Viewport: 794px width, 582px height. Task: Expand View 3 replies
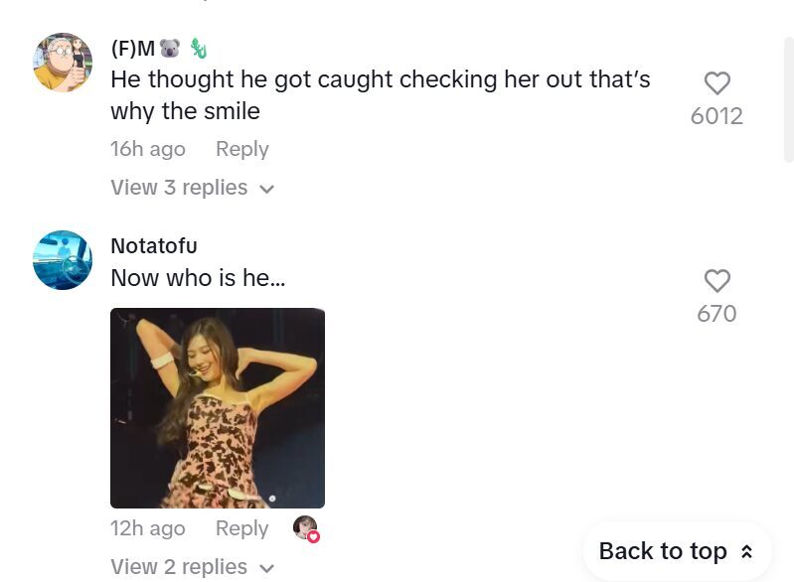(179, 188)
